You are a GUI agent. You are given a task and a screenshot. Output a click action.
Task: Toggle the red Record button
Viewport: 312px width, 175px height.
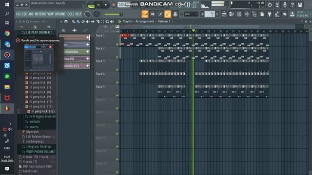click(x=114, y=5)
